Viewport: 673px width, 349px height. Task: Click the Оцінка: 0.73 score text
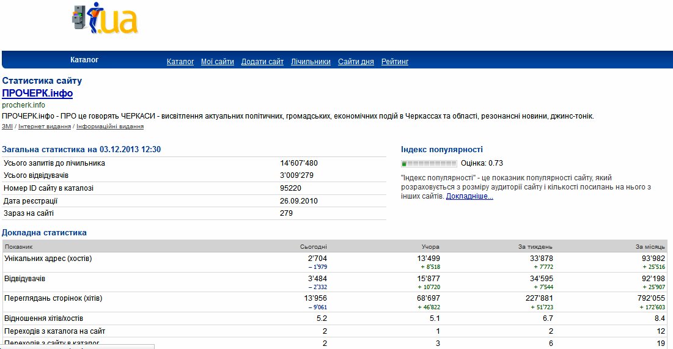pos(482,163)
